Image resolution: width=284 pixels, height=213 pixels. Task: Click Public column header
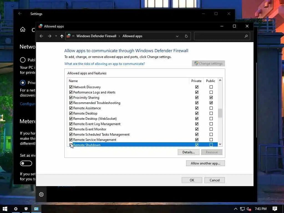pyautogui.click(x=211, y=81)
